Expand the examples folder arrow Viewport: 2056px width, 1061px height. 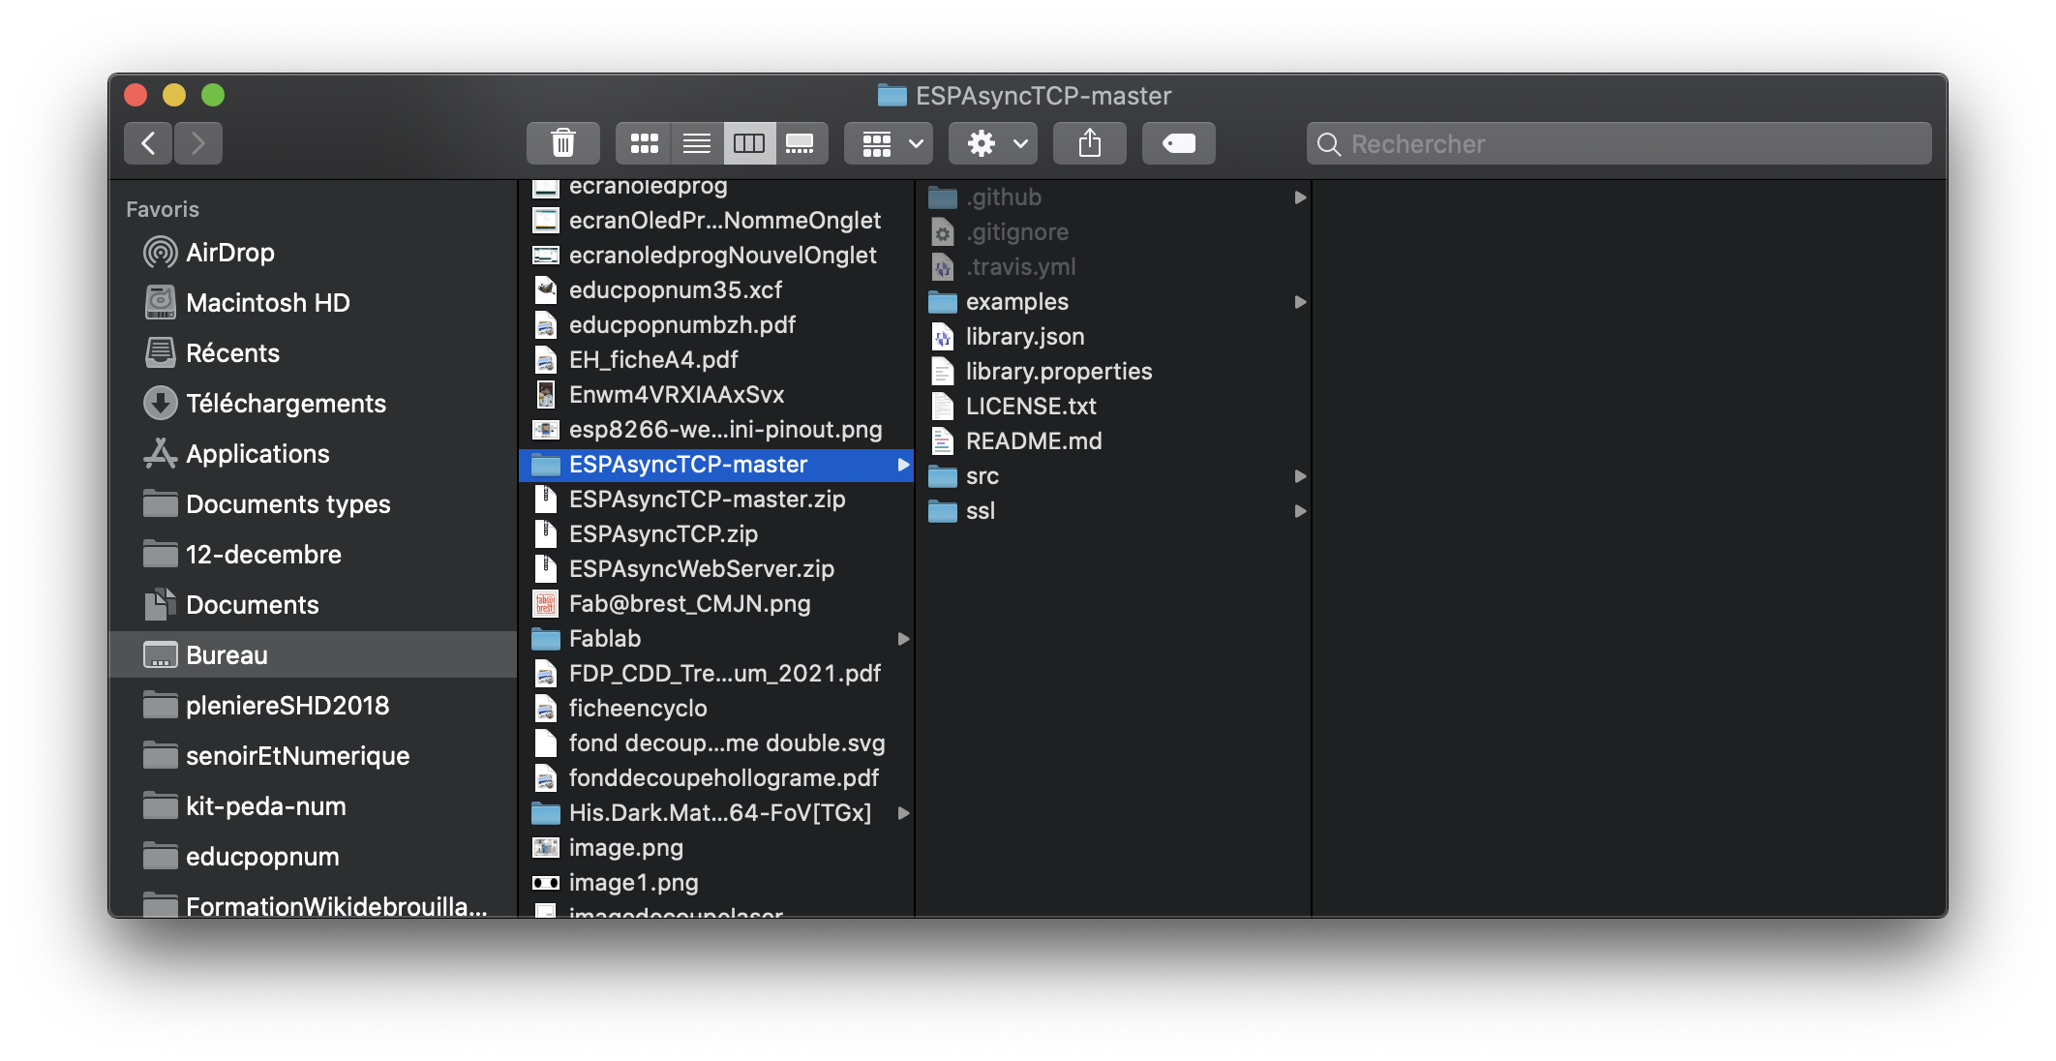(x=1300, y=302)
